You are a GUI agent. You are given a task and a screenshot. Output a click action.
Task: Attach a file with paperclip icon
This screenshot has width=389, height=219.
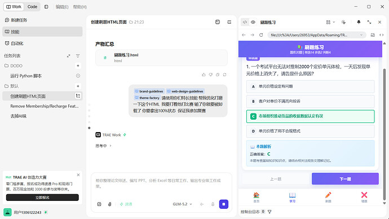[110, 204]
